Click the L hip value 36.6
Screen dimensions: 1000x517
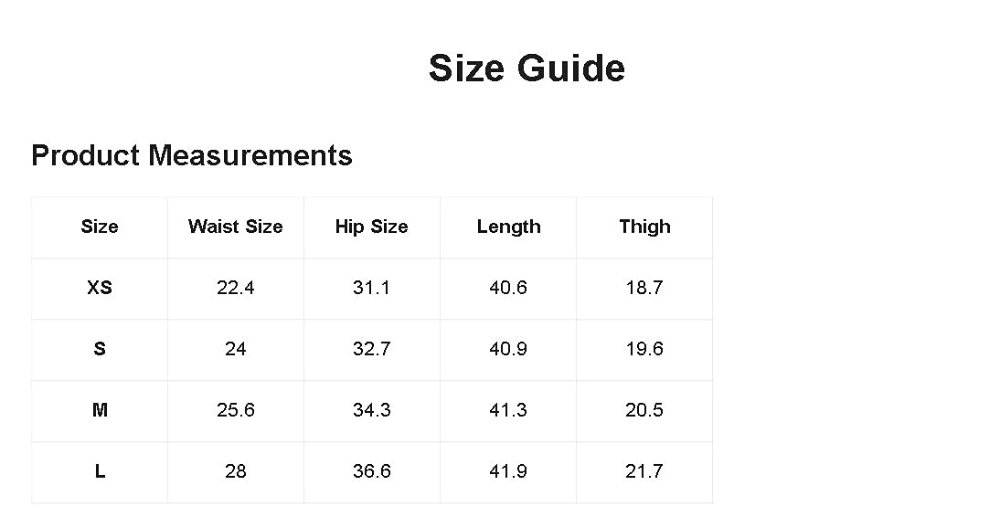tap(372, 471)
